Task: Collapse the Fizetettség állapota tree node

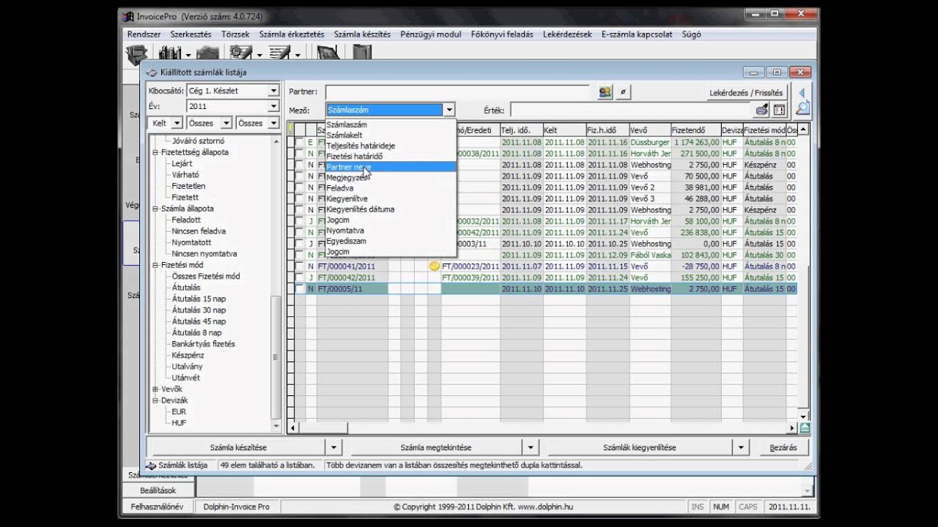Action: (155, 152)
